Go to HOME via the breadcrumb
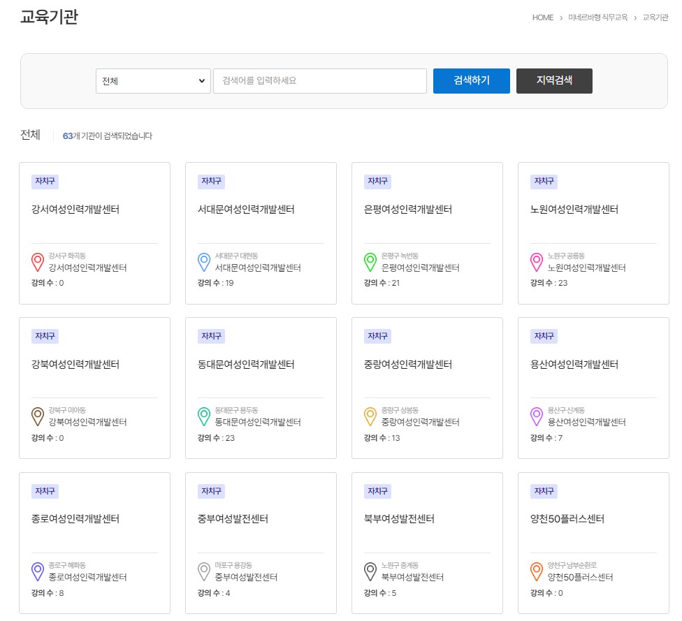The image size is (682, 621). point(543,18)
